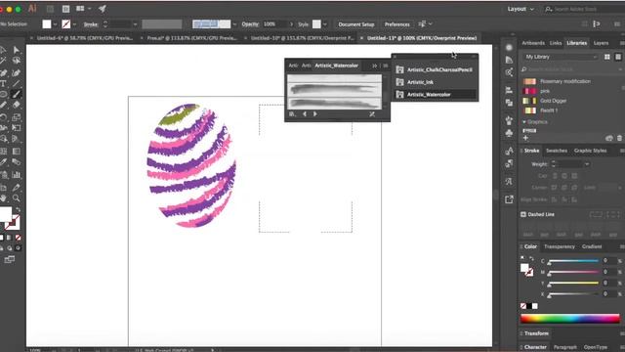Choose the butt cap stroke option
Viewport: 625px width, 352px height.
coord(555,176)
